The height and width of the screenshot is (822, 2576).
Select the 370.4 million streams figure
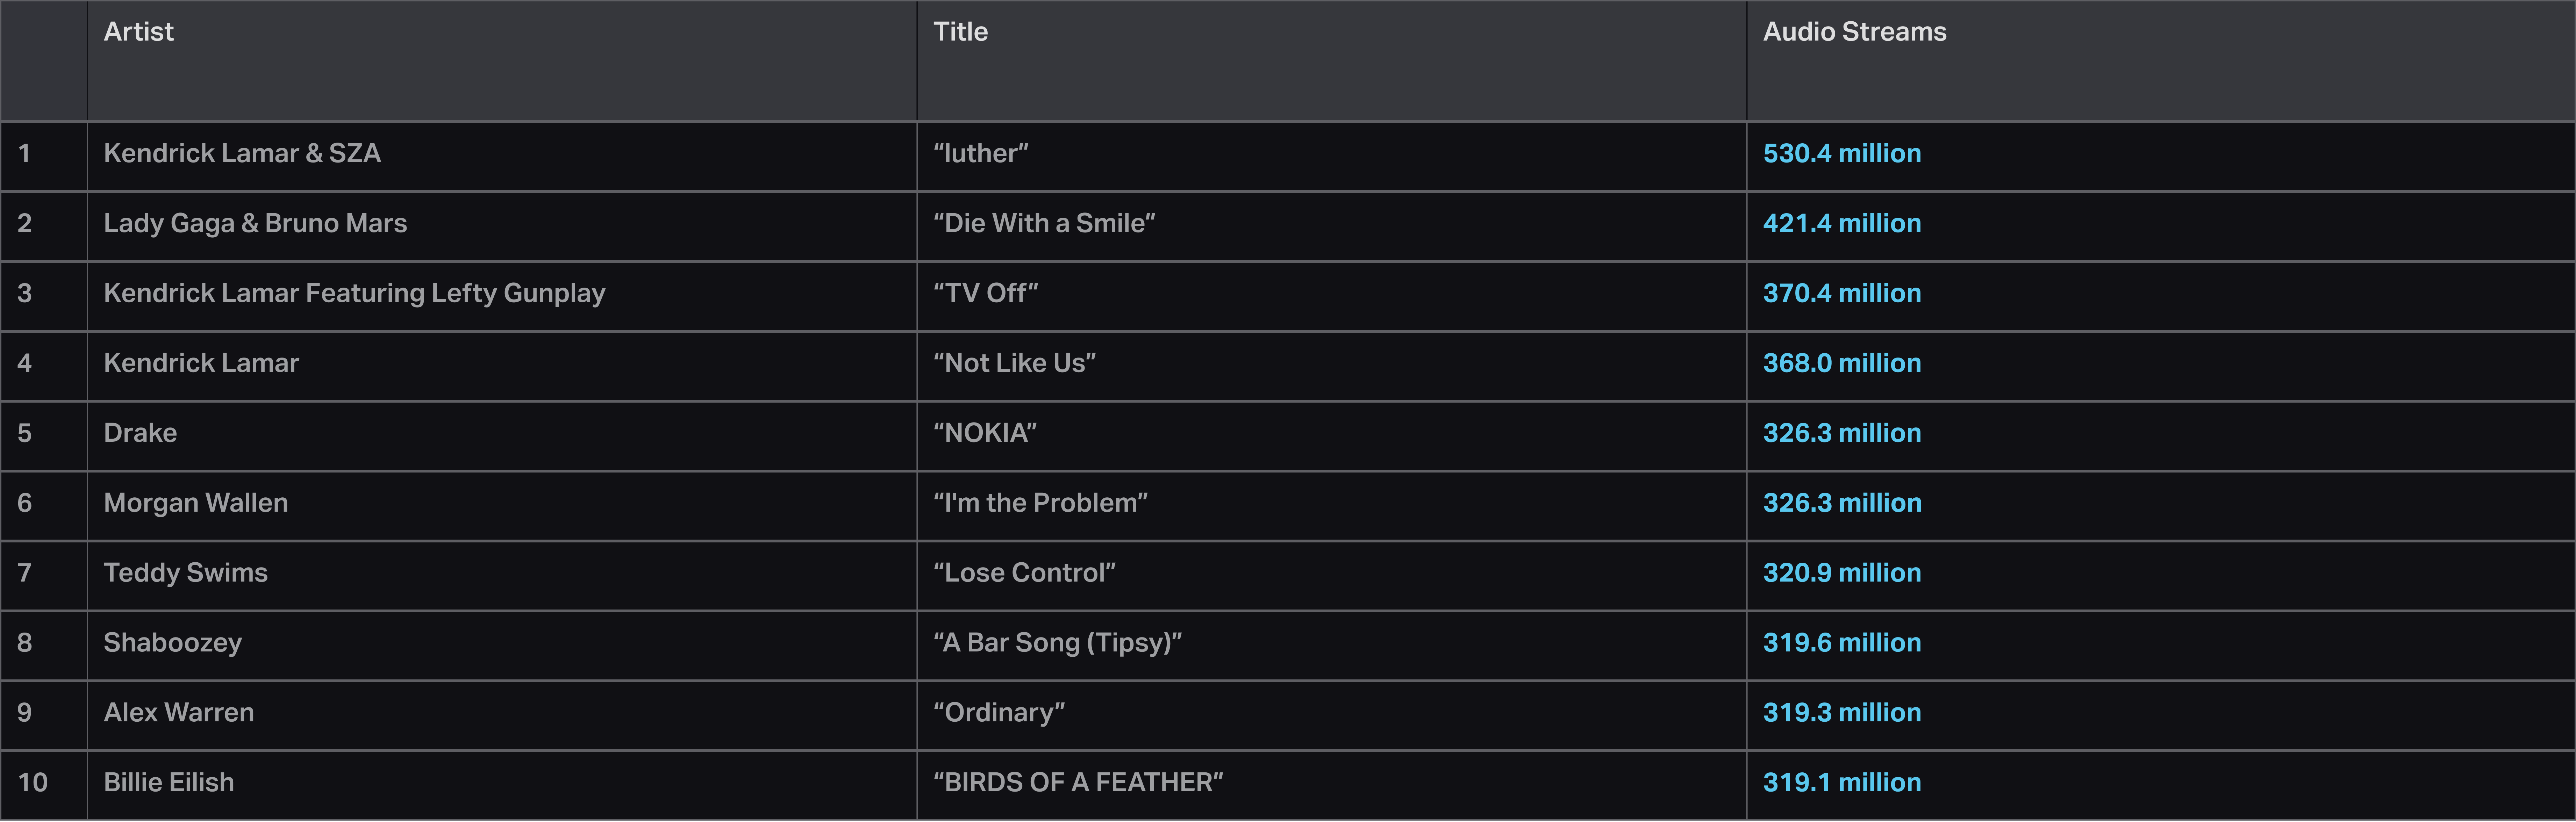point(1841,293)
